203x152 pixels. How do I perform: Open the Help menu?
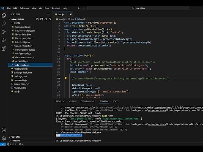(65, 8)
